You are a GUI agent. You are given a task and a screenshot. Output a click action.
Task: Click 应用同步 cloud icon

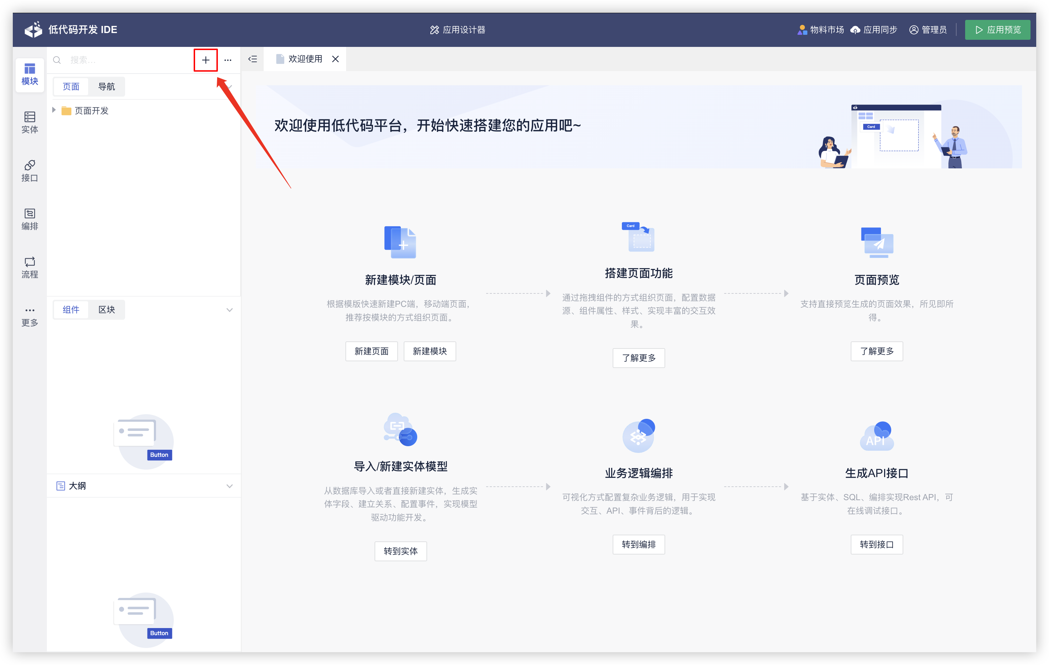[x=856, y=29]
